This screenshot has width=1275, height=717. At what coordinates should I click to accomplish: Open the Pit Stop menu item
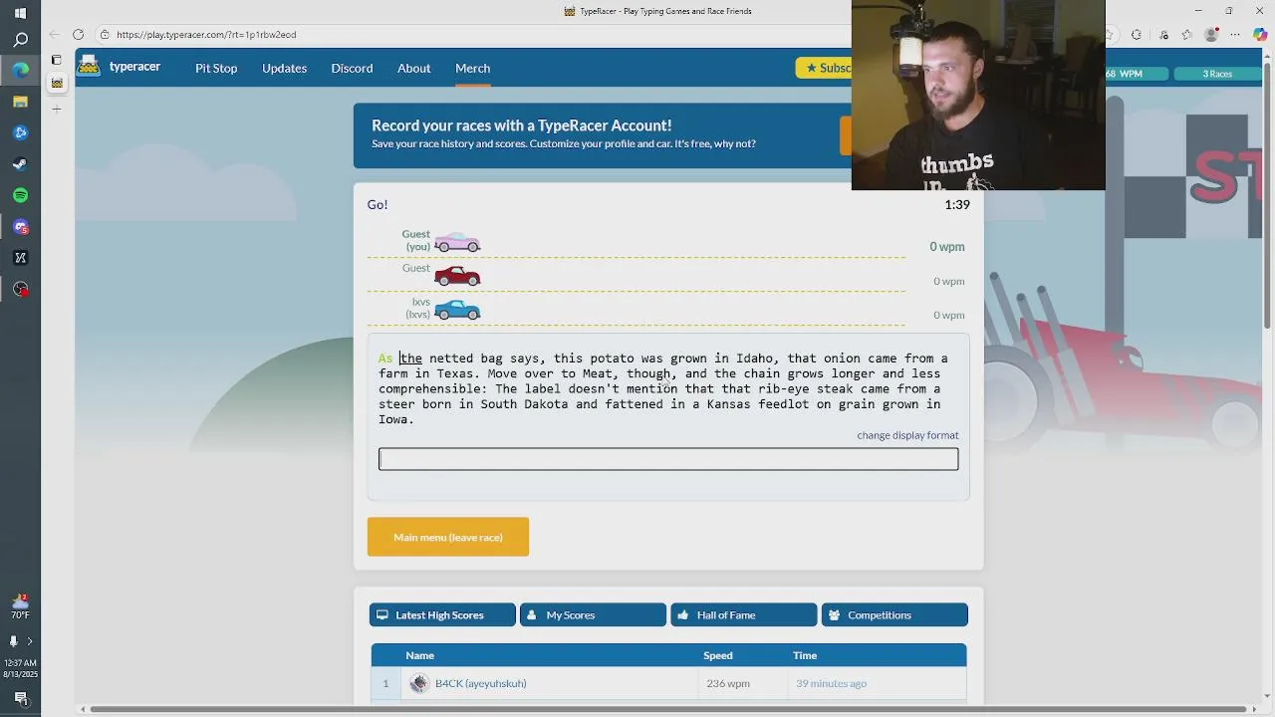pos(216,69)
